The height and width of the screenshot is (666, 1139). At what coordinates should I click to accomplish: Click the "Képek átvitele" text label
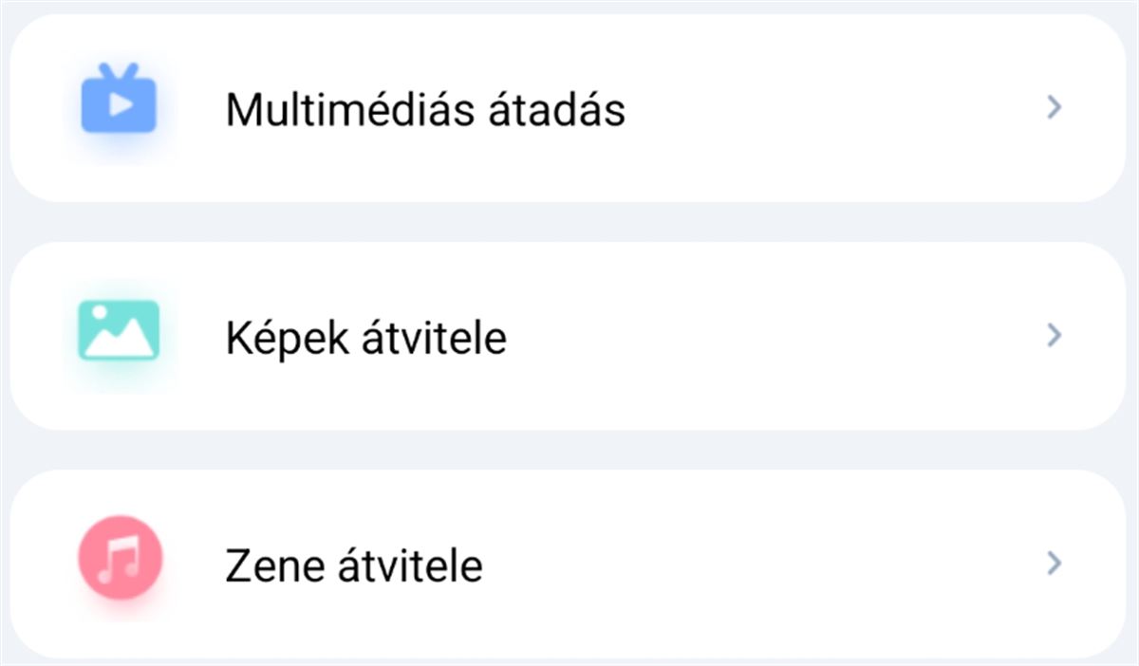tap(366, 338)
